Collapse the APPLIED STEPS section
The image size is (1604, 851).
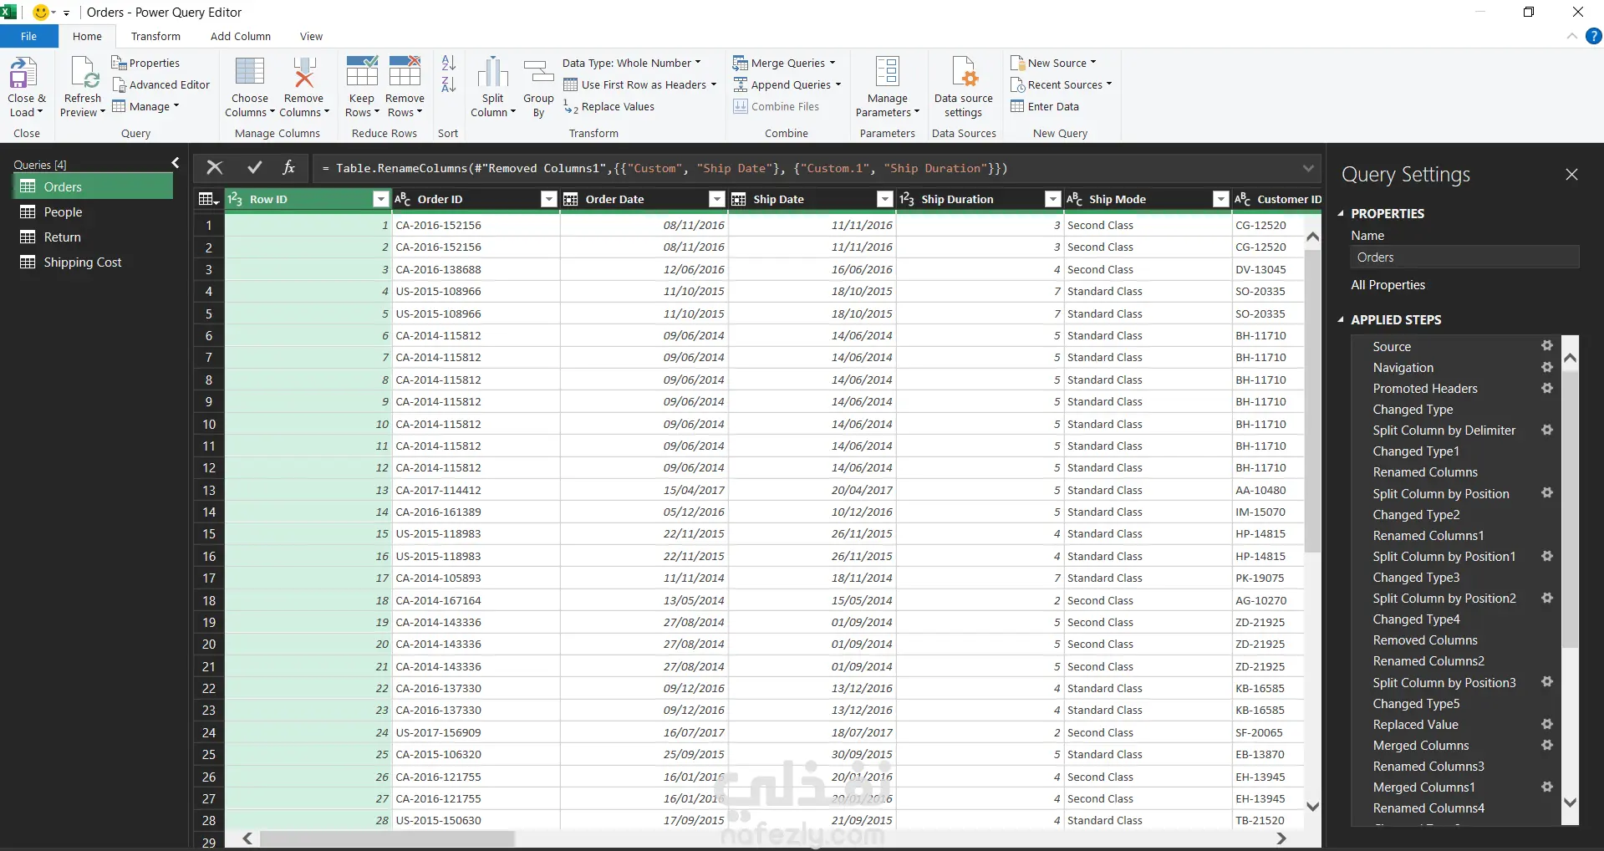pyautogui.click(x=1341, y=319)
